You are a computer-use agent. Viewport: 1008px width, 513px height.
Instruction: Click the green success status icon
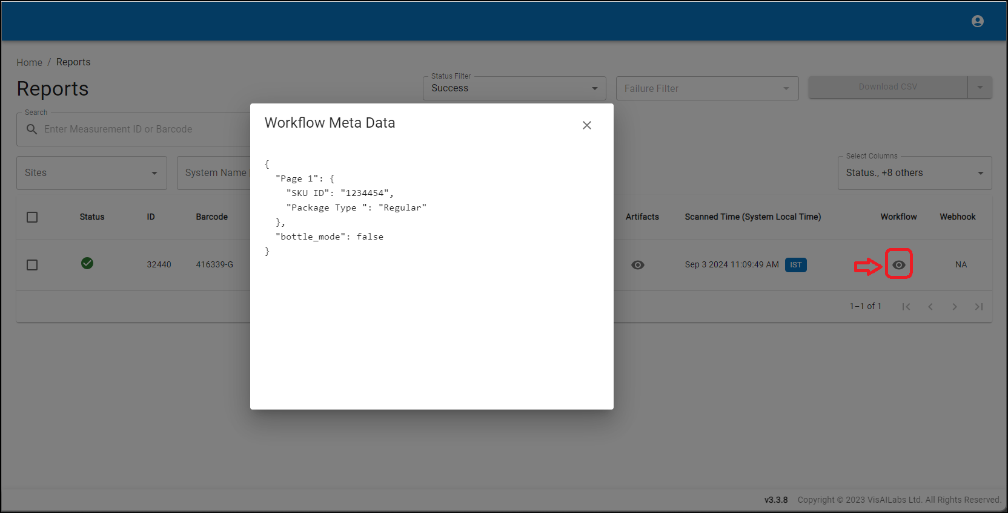pyautogui.click(x=87, y=263)
